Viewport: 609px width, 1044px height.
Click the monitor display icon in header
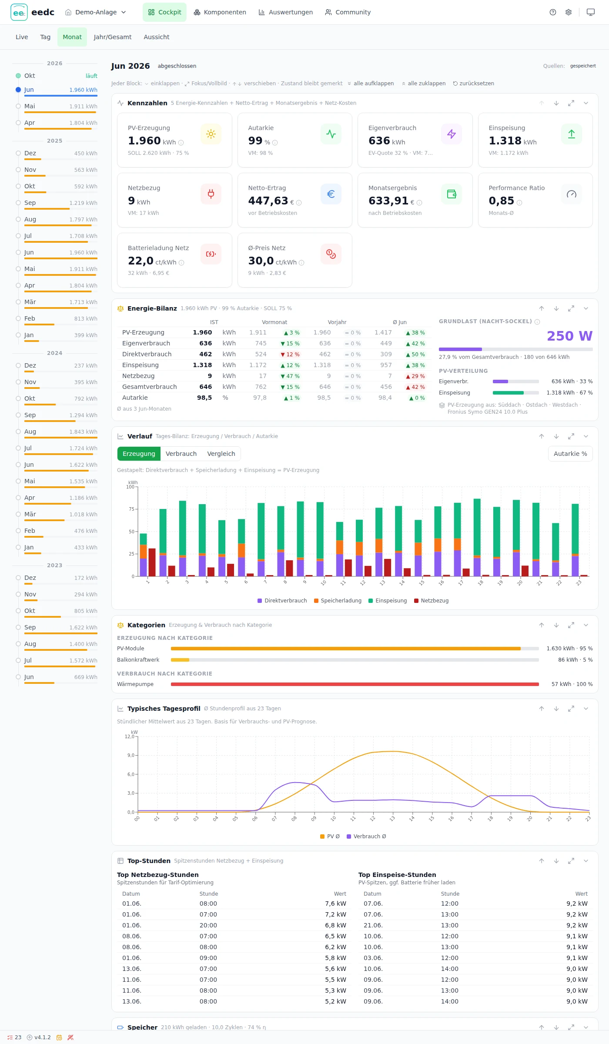591,12
